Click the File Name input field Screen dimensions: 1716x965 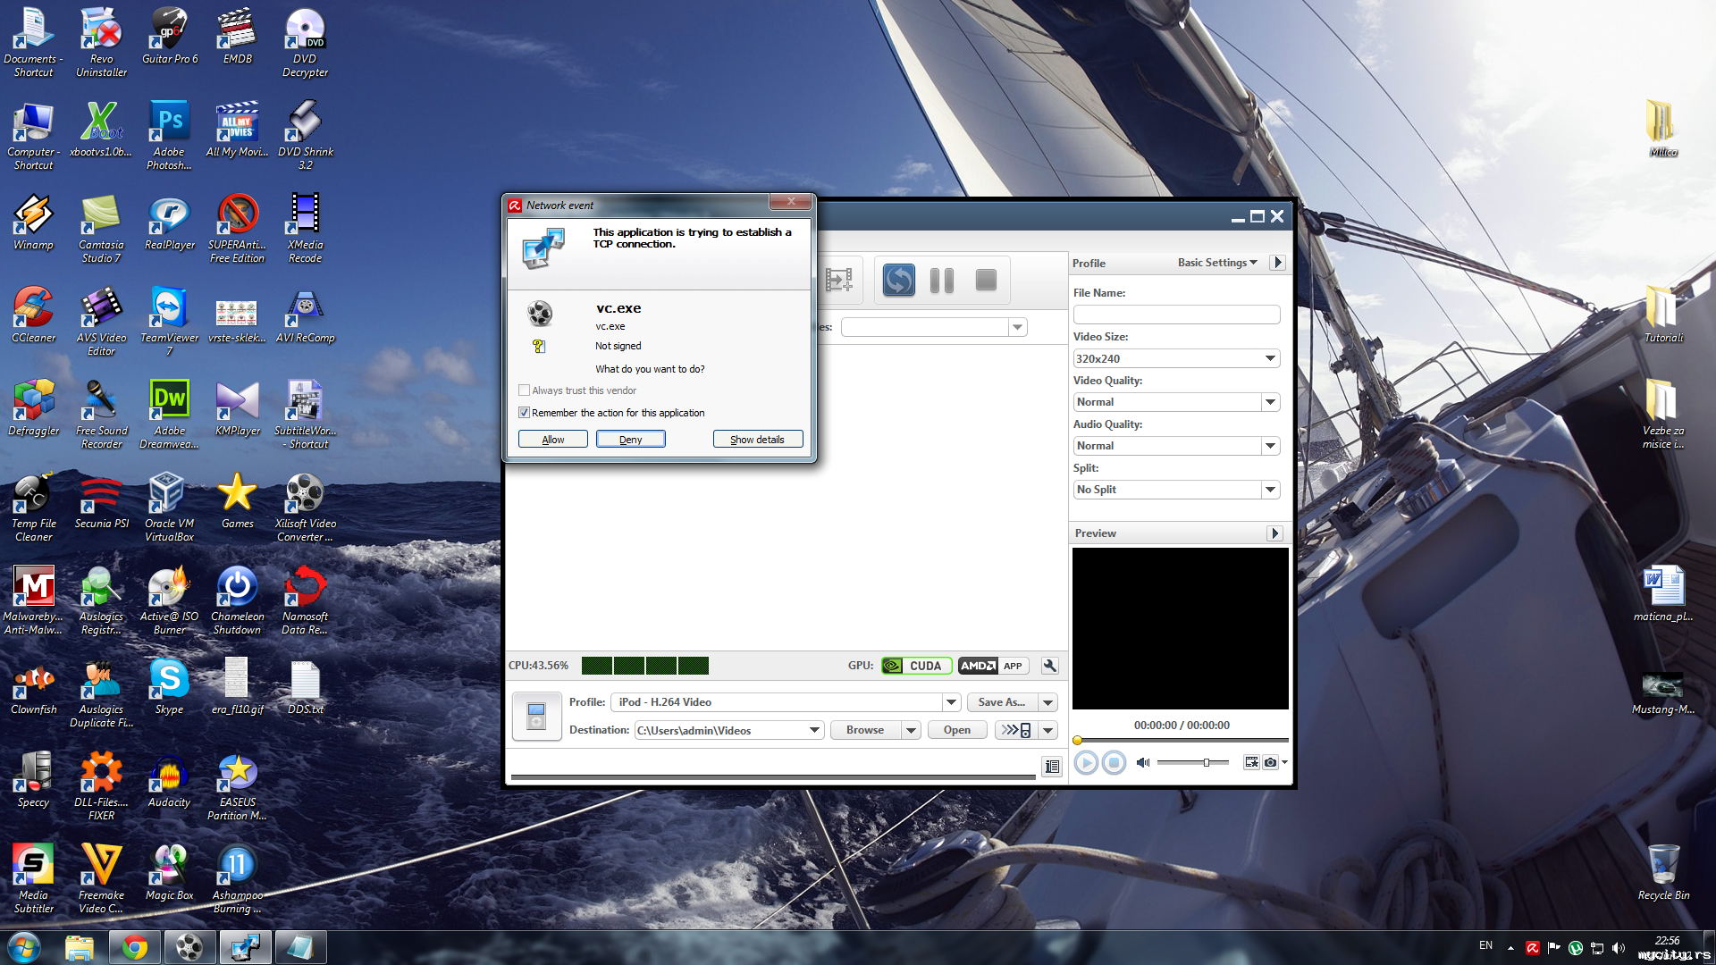click(1176, 315)
